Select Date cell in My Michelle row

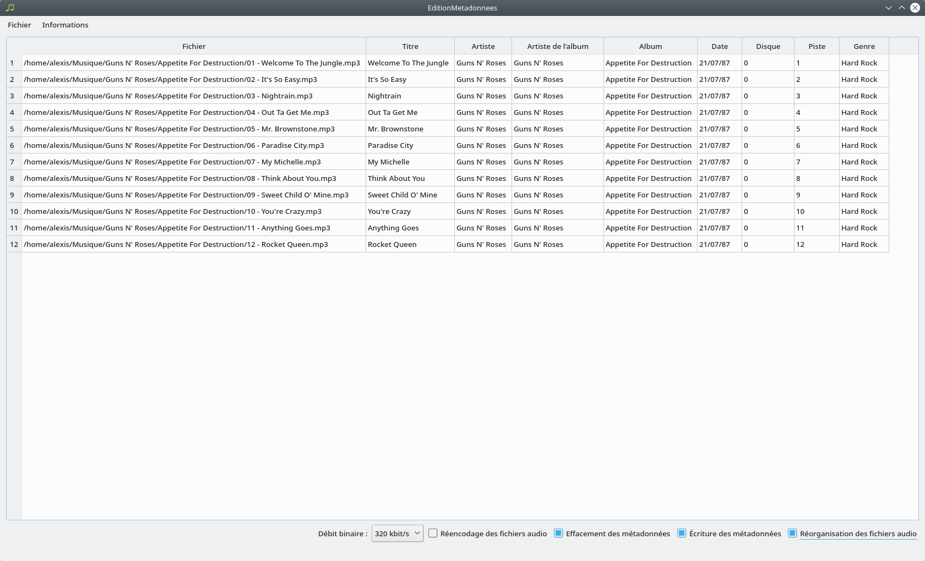point(720,162)
